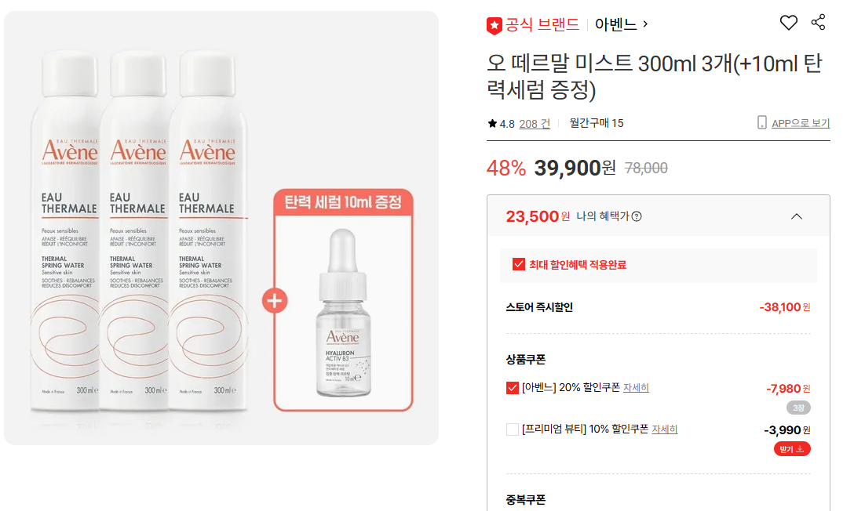Open 자세히 for the 프리미엄 뷰티 coupon
This screenshot has width=854, height=511.
pos(665,429)
